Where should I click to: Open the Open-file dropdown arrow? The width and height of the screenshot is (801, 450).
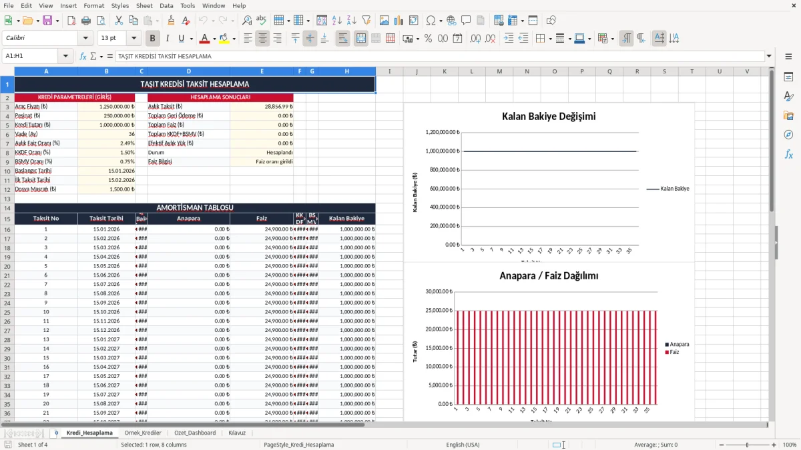(x=36, y=21)
